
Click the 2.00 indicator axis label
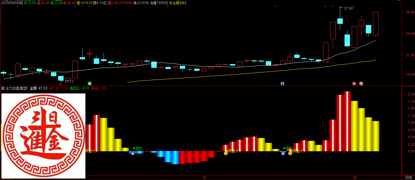pyautogui.click(x=411, y=94)
